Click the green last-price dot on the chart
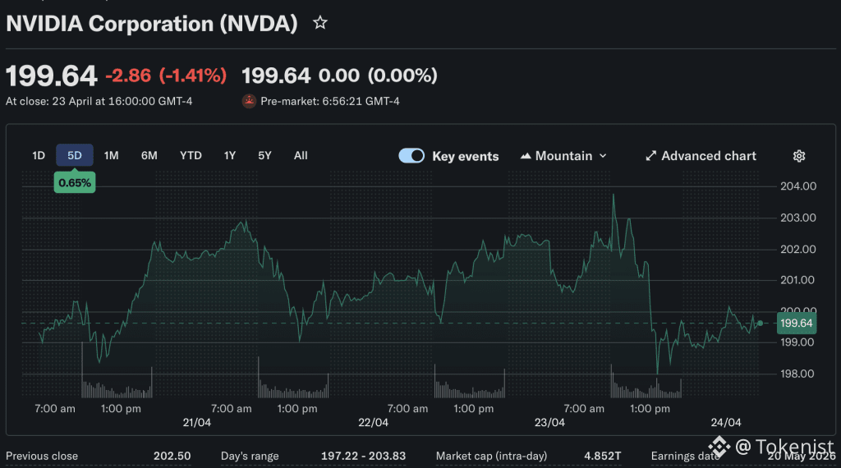The width and height of the screenshot is (841, 468). coord(760,323)
